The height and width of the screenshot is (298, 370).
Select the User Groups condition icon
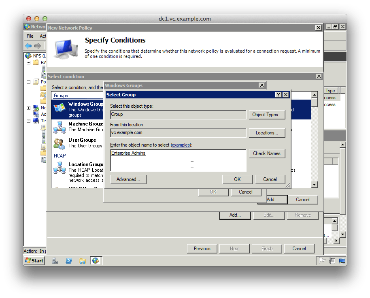tap(60, 143)
